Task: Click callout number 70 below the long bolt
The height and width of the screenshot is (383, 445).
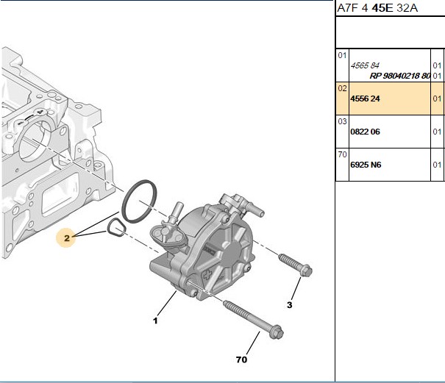Action: 241,359
